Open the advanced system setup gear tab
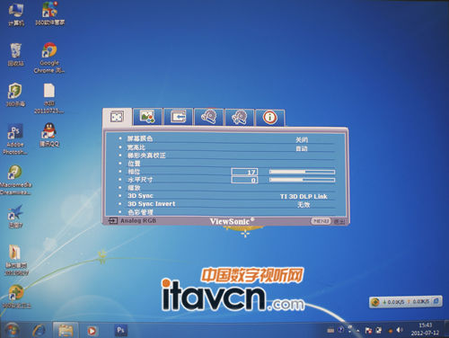Screen dimensions: 449x338 240,117
